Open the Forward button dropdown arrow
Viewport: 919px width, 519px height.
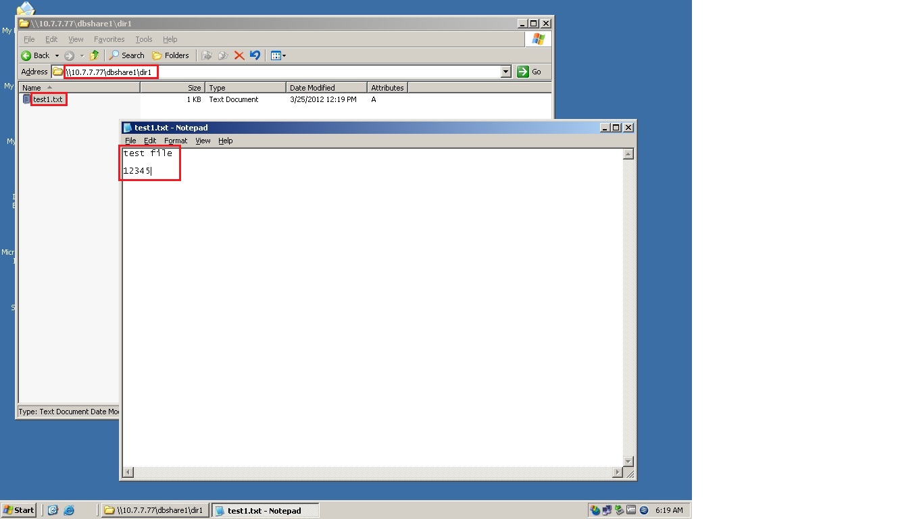[82, 55]
